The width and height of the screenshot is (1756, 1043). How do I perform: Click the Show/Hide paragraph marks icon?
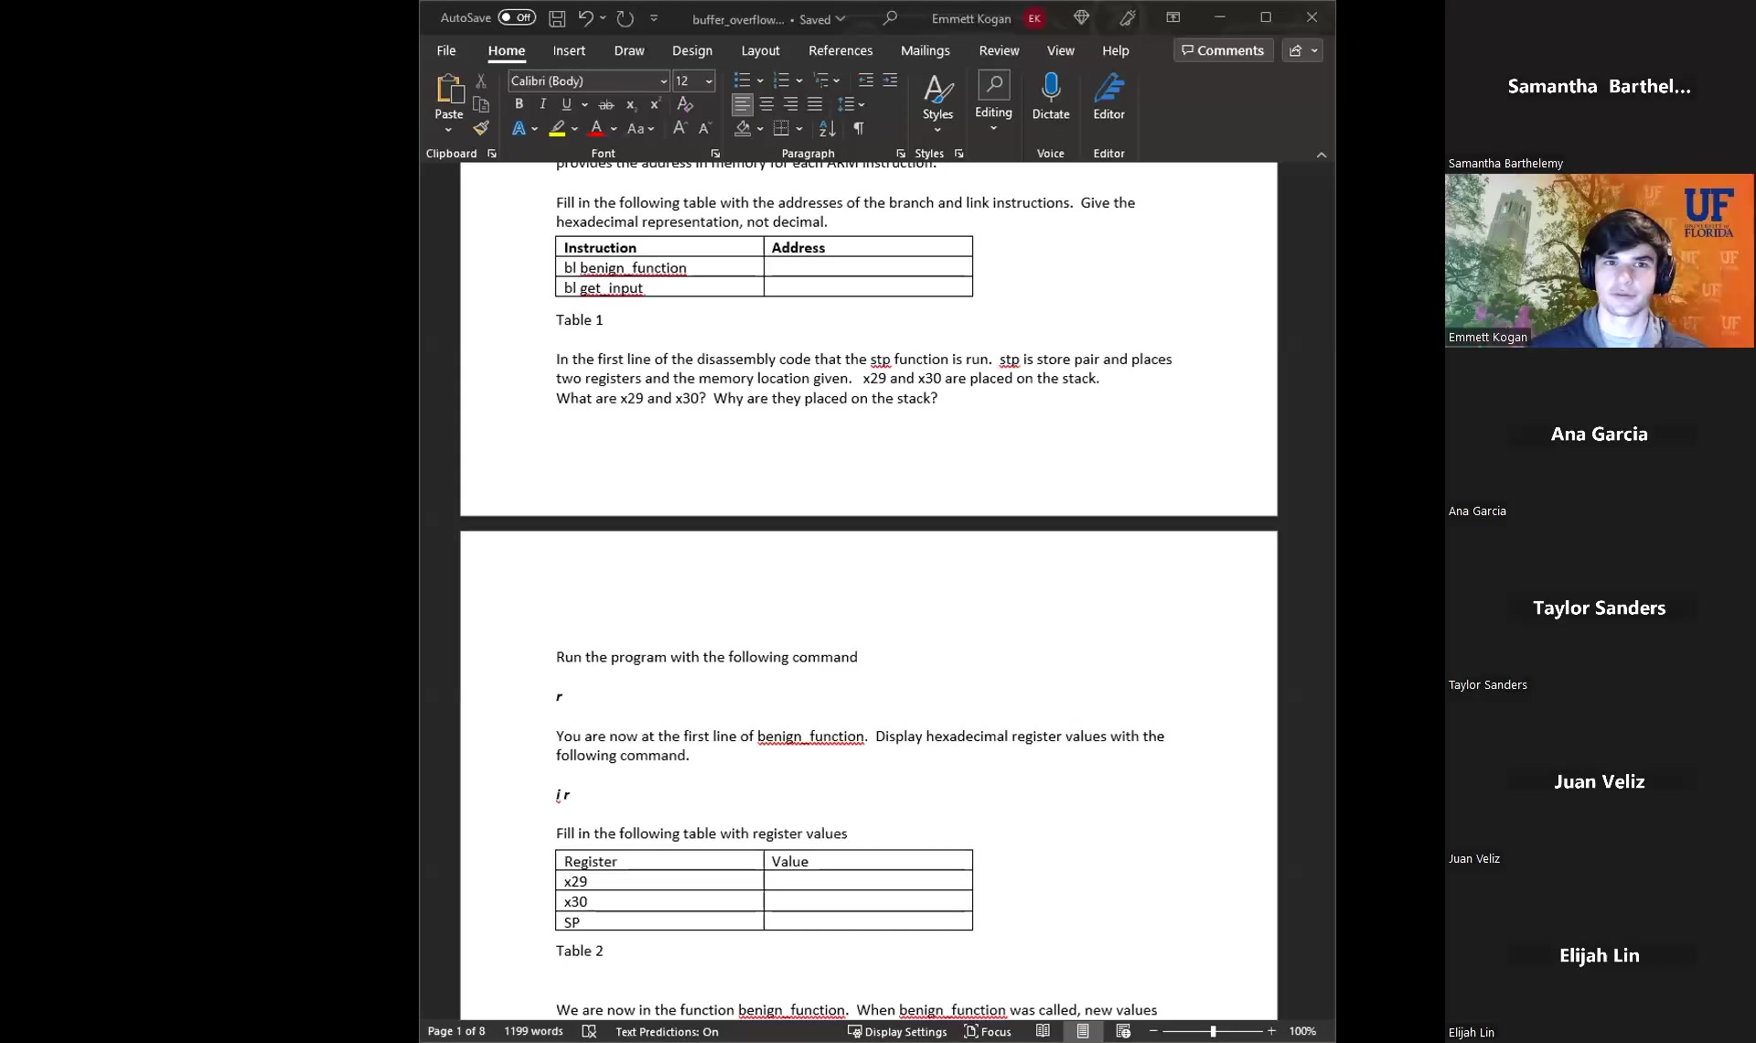[858, 129]
